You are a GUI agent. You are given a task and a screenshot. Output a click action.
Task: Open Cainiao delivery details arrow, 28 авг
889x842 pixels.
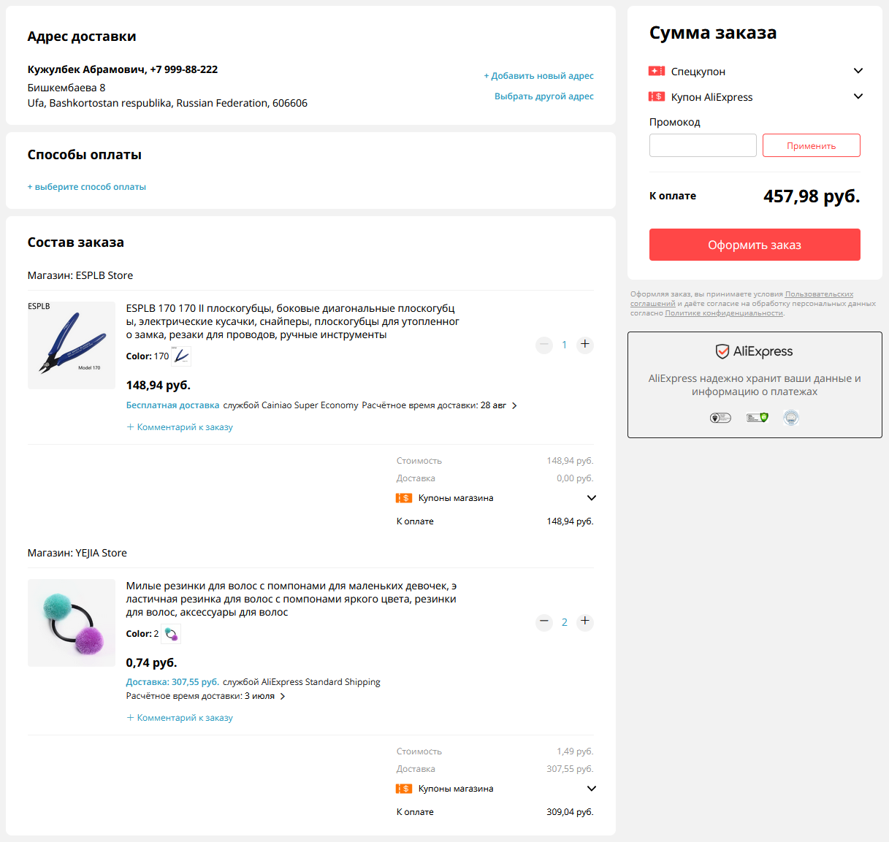coord(514,405)
